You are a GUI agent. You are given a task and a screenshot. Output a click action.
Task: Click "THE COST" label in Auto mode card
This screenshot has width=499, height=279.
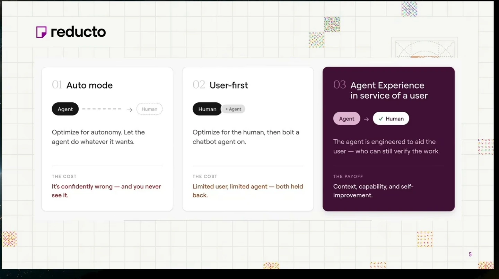pyautogui.click(x=64, y=177)
